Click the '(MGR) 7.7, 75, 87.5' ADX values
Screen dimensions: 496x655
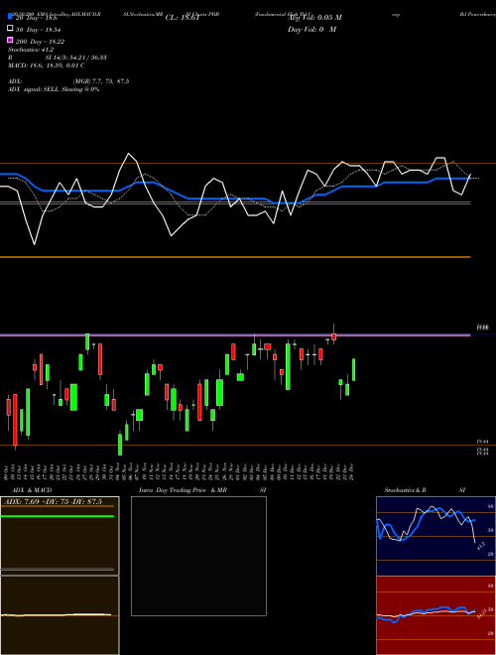(x=101, y=81)
